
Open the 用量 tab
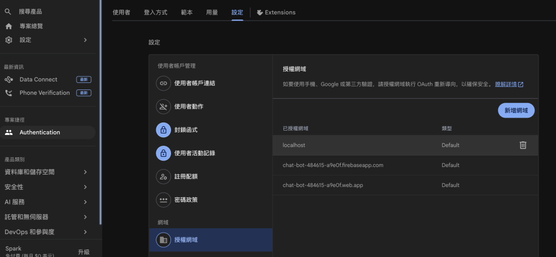coord(212,12)
